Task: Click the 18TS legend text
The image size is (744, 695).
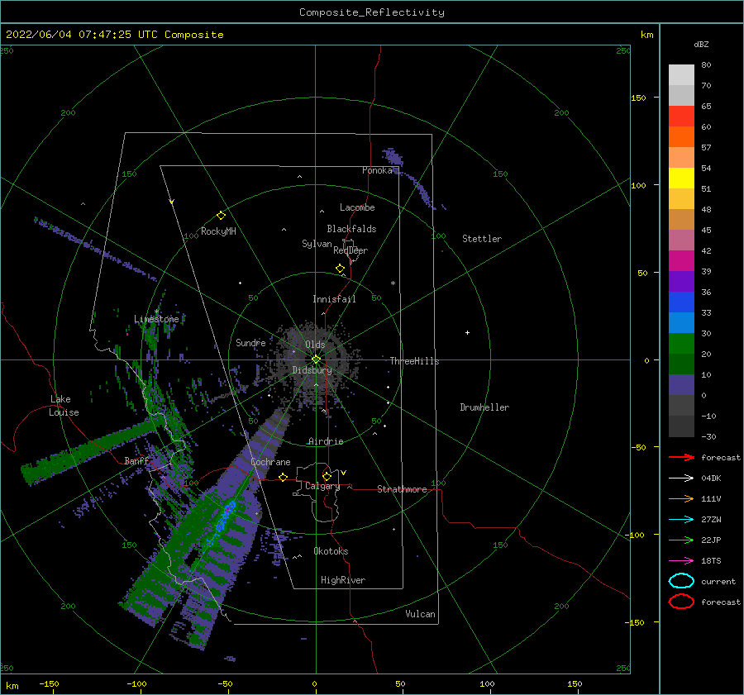Action: pyautogui.click(x=711, y=560)
